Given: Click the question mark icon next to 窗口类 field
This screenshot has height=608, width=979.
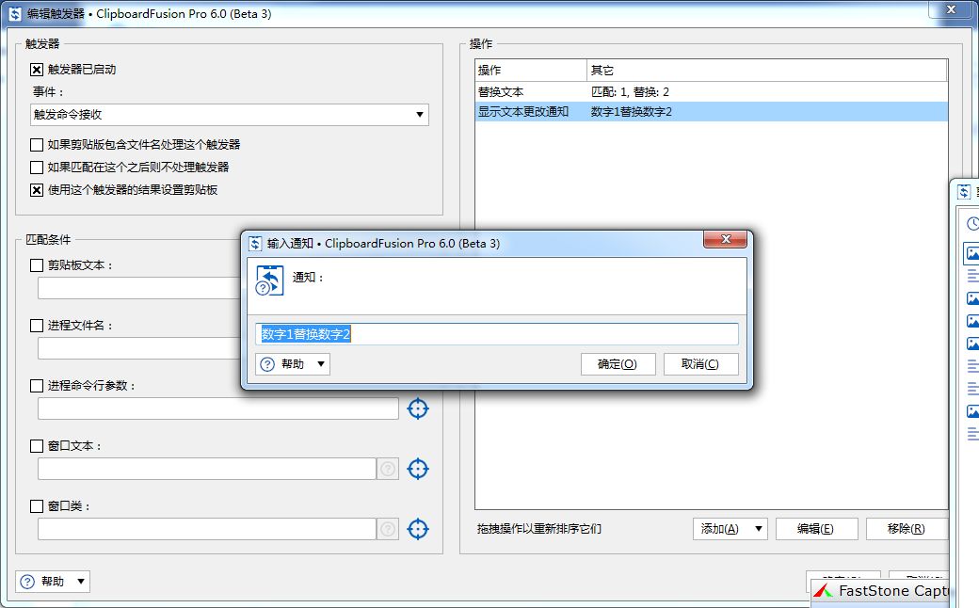Looking at the screenshot, I should (388, 529).
